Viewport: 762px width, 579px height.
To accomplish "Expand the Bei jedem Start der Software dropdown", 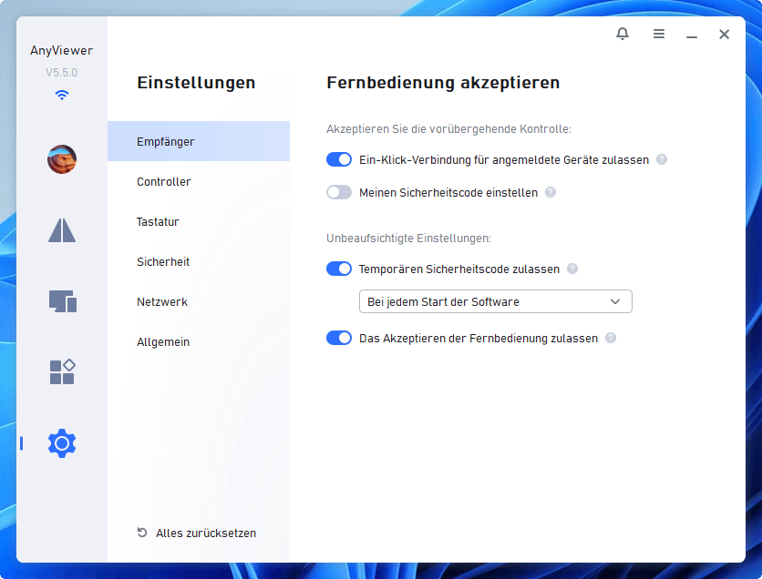I will (495, 301).
